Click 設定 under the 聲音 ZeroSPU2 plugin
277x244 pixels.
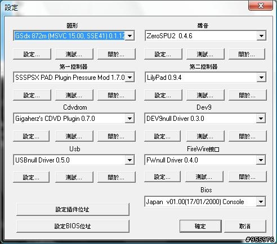[x=163, y=54]
